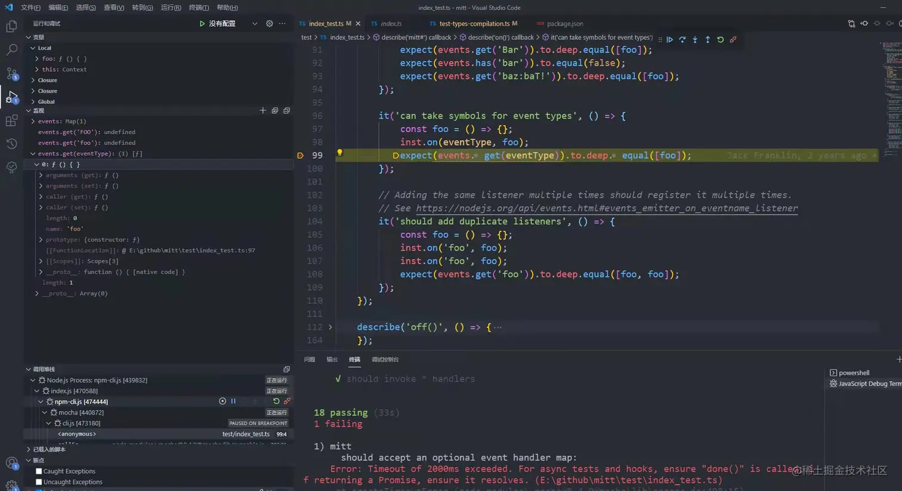
Task: Enable the Caught Exceptions breakpoint checkbox
Action: pos(39,471)
